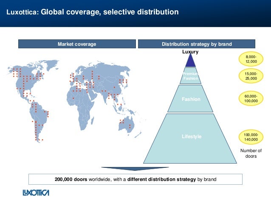Click the downward blue arrow above the summary
This screenshot has height=203, width=271.
(135, 169)
